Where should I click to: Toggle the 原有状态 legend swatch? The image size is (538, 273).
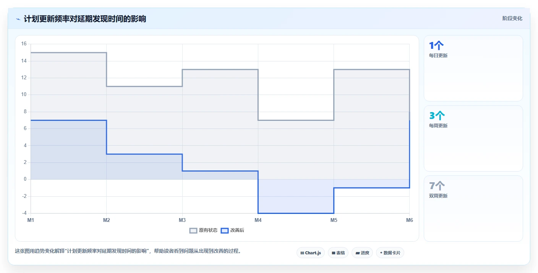tap(193, 230)
